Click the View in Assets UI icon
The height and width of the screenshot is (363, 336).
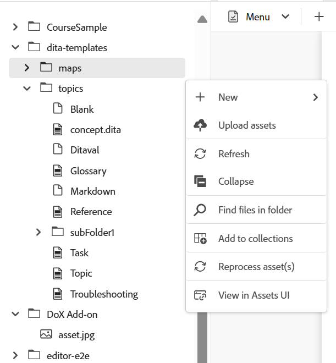pos(200,295)
